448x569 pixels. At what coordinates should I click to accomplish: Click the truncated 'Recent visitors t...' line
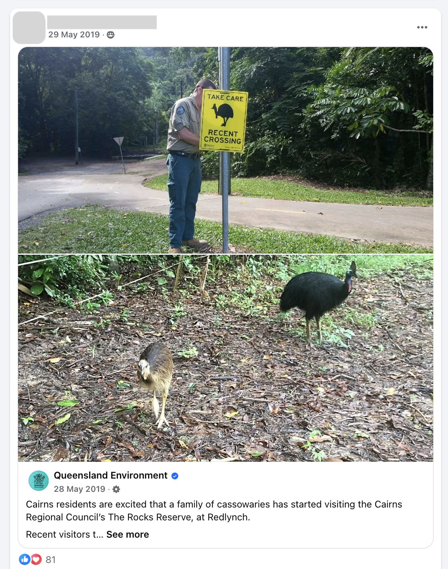65,534
